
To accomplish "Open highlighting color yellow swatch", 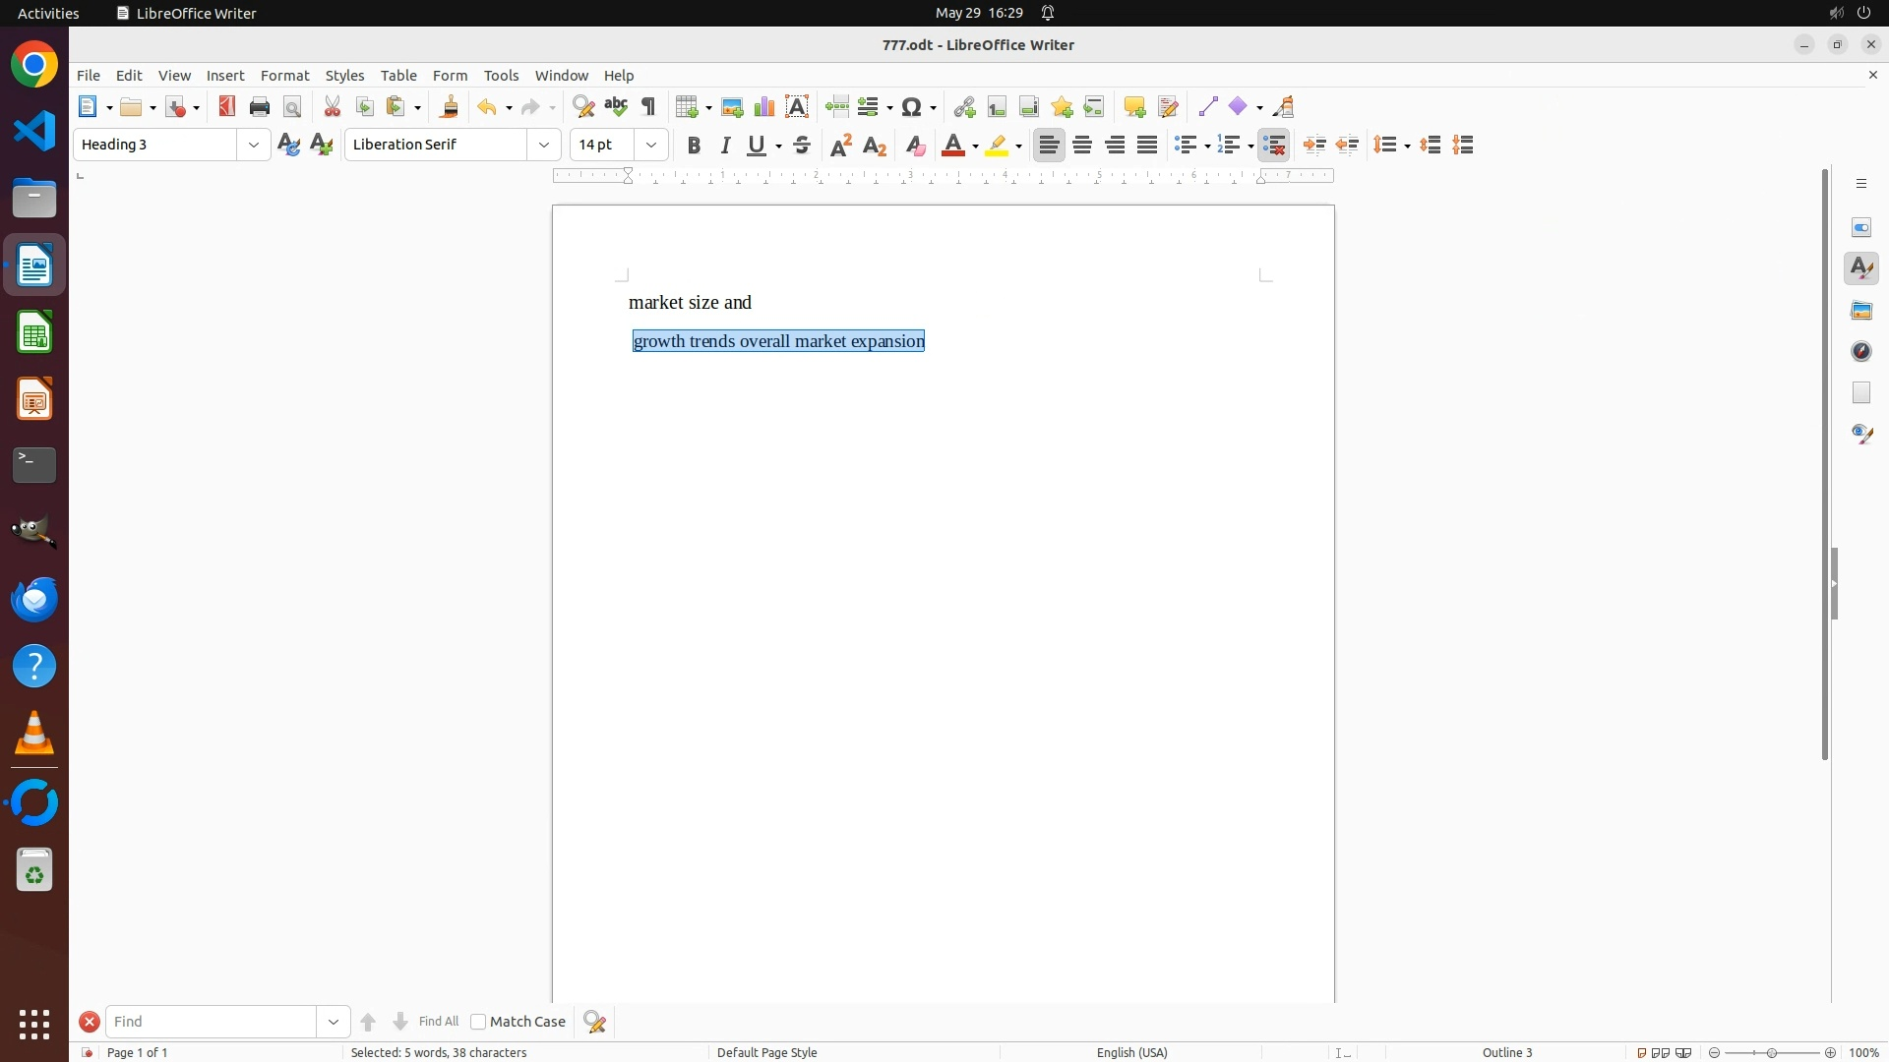I will coord(998,146).
